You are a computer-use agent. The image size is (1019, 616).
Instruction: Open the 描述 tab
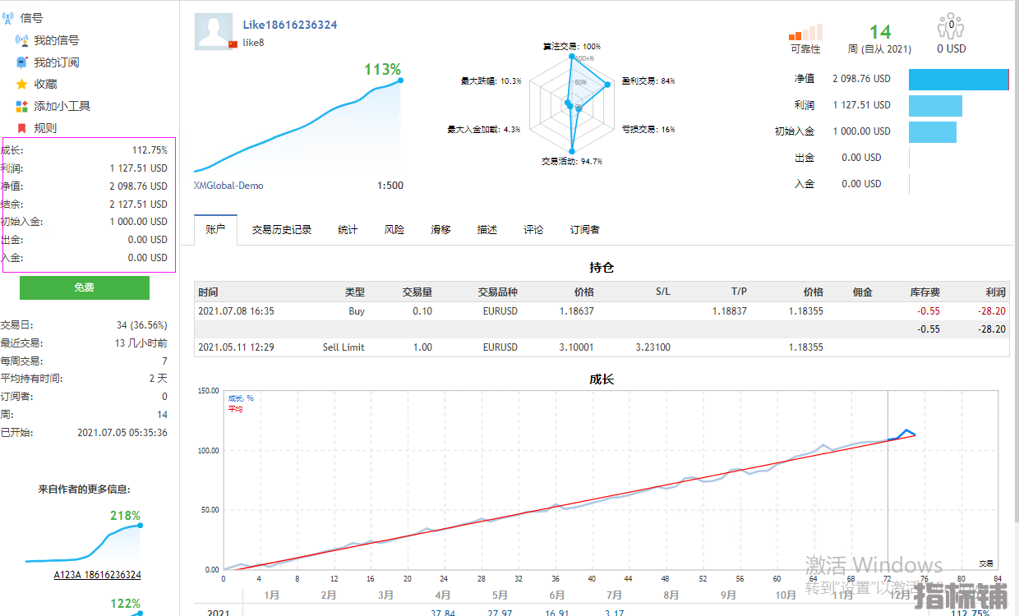487,230
